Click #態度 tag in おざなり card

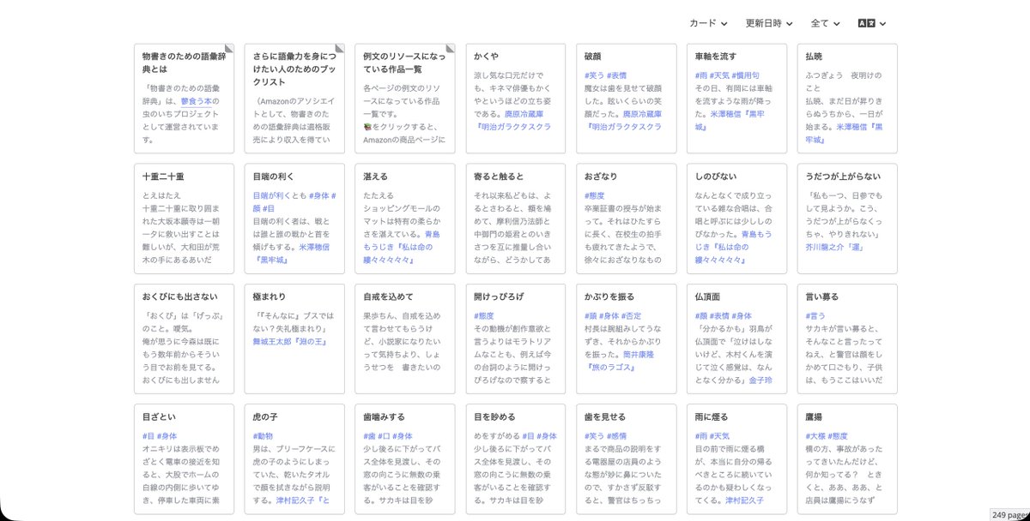click(x=594, y=195)
